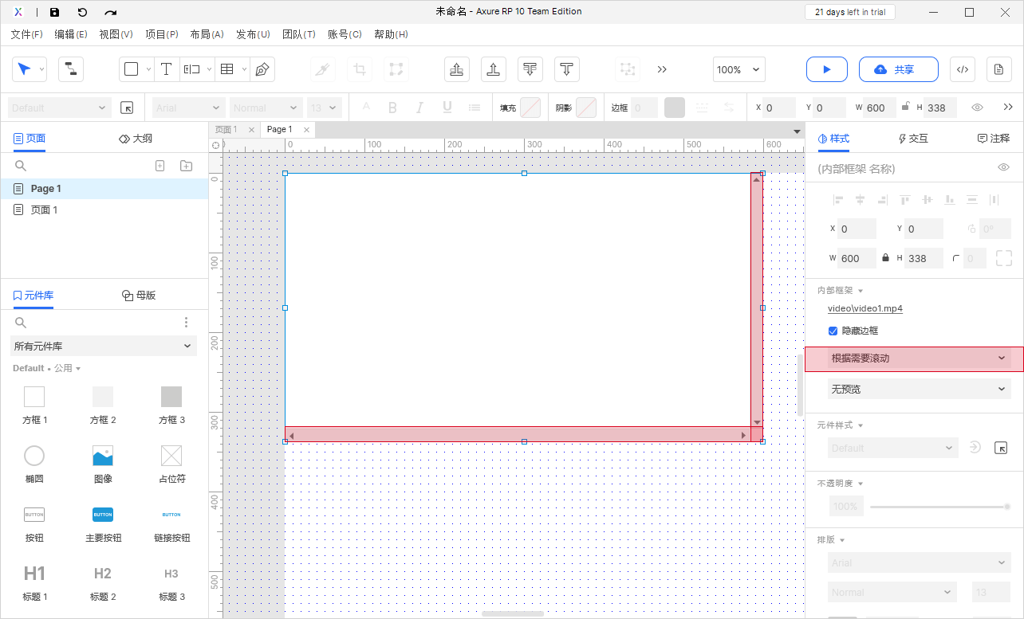Choose the selection arrow tool

pyautogui.click(x=24, y=69)
